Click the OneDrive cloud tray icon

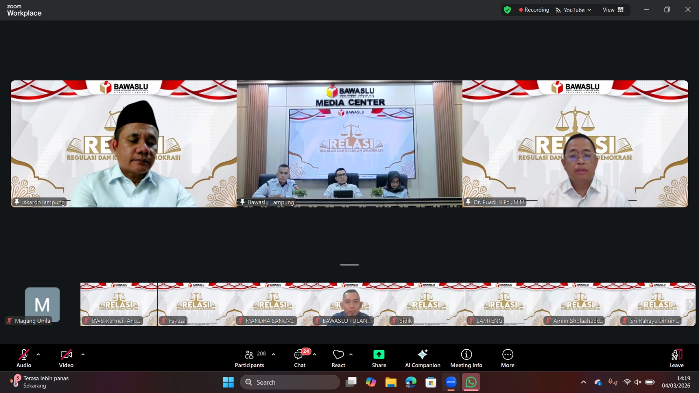pos(598,382)
